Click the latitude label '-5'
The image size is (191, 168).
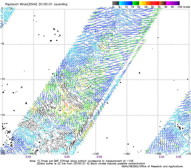tap(2, 44)
